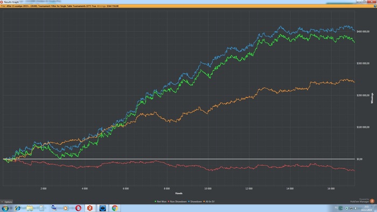
Task: Click the 2 000 hands axis label
Action: pyautogui.click(x=44, y=189)
